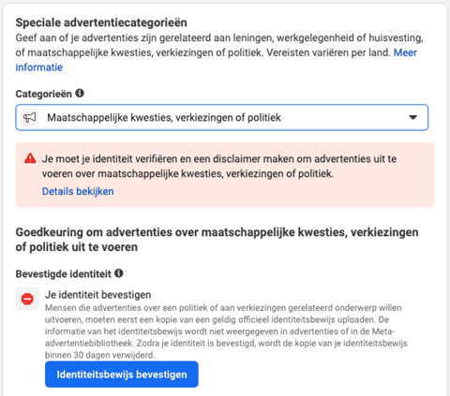Click the red no-entry icon next to Je identiteit bevestigen

(27, 299)
